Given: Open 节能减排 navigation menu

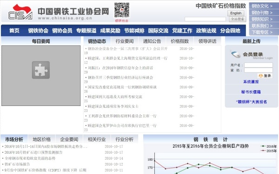Looking at the screenshot, I should 134,31.
